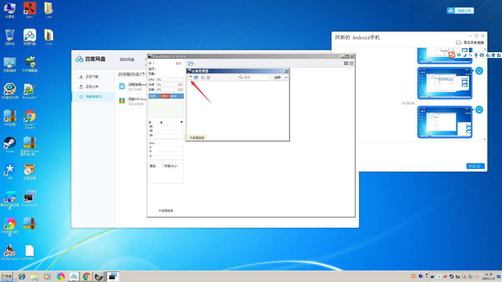Click the 发送(S) button

(475, 166)
